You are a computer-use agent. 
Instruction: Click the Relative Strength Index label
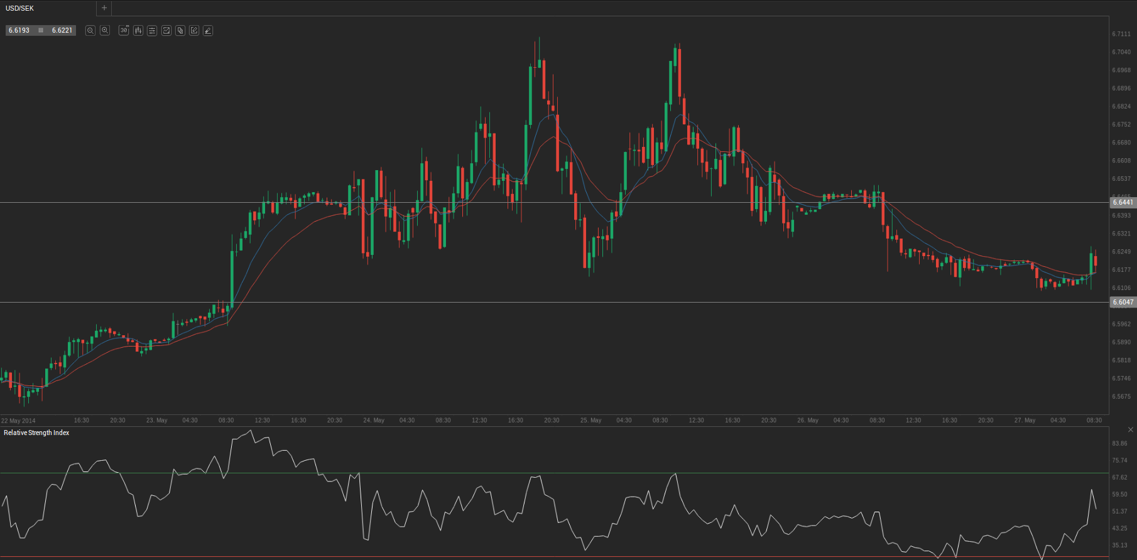[x=36, y=433]
